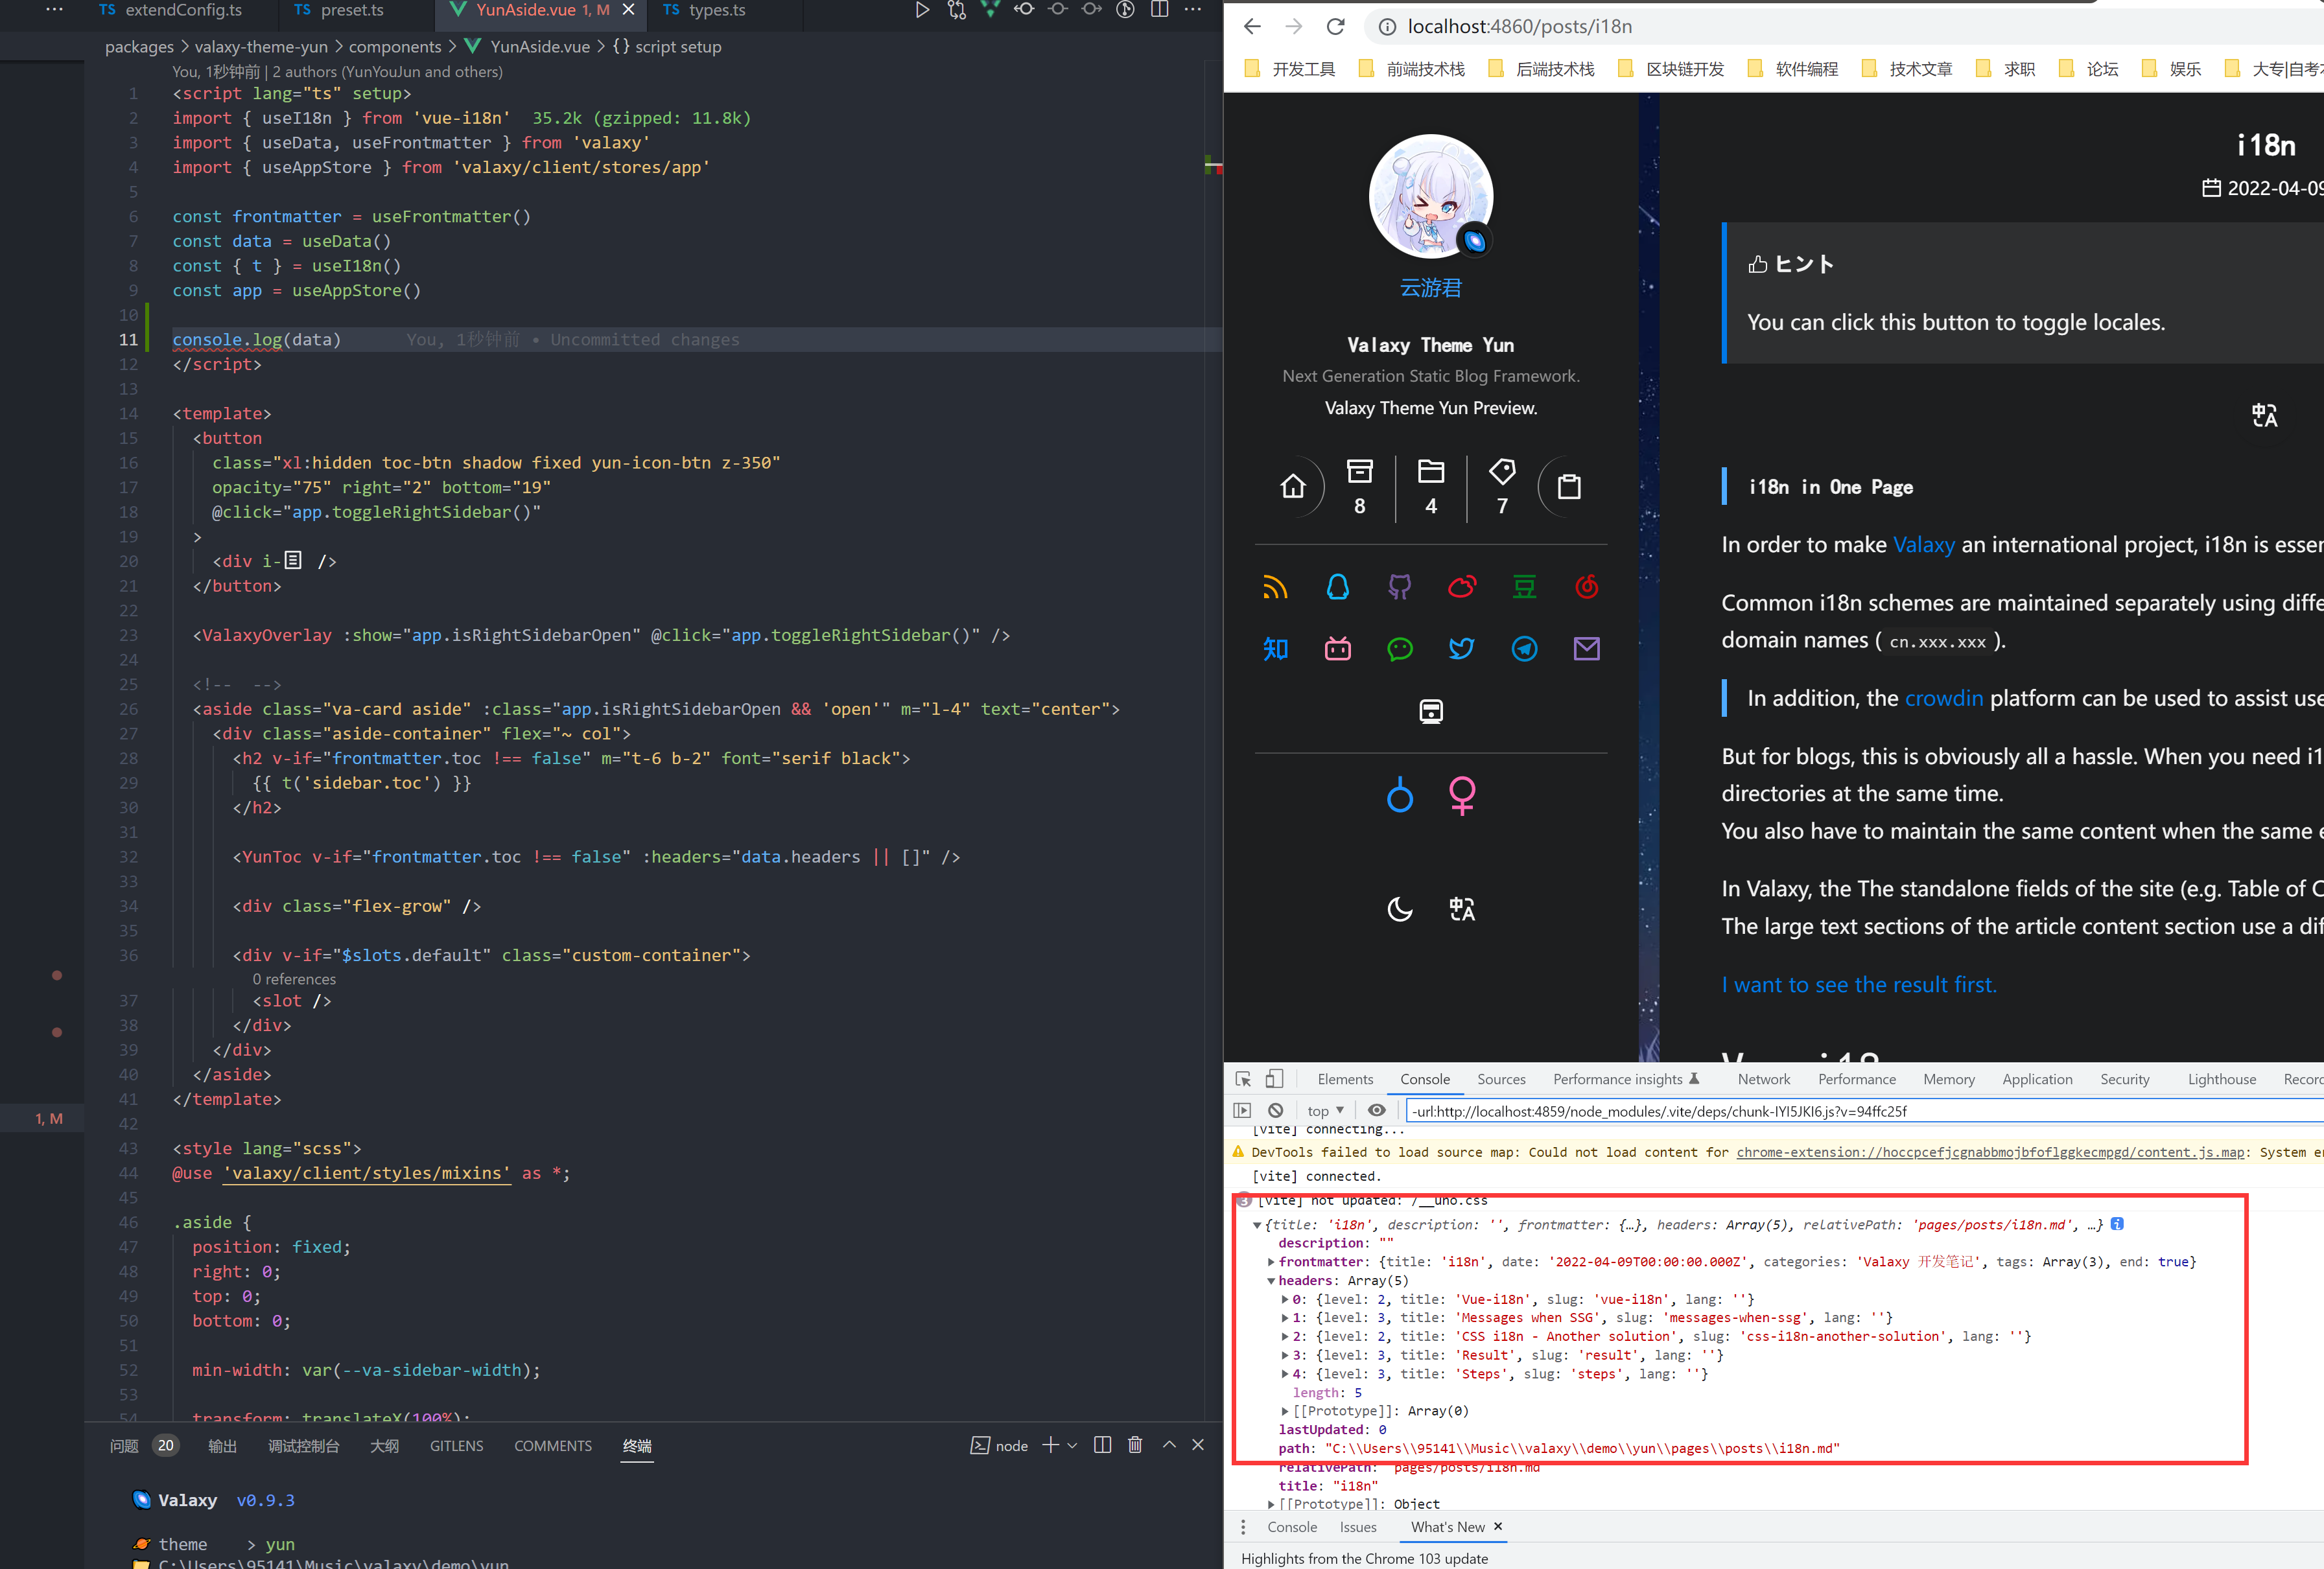Viewport: 2324px width, 1569px height.
Task: Click the translate locale icon in sidebar
Action: tap(1461, 908)
